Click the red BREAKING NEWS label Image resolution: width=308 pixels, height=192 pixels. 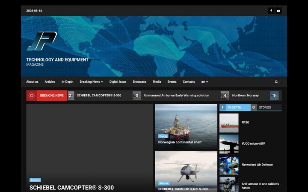(52, 96)
